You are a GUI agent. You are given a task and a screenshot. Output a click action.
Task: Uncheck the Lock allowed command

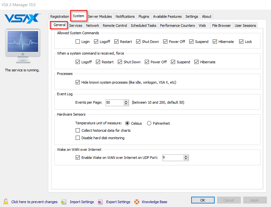pos(241,42)
